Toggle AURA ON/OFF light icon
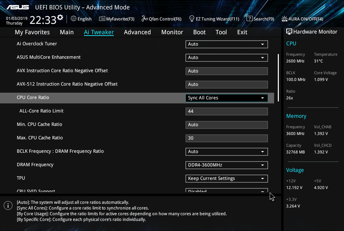This screenshot has width=344, height=231. tap(285, 19)
